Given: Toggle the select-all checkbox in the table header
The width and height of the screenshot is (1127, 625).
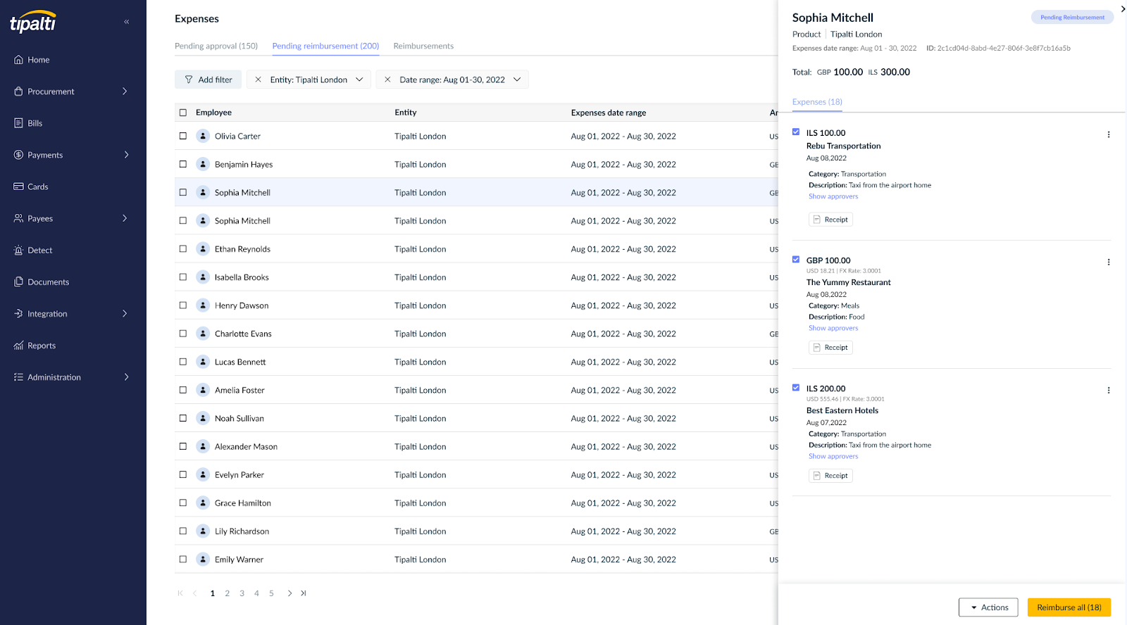Looking at the screenshot, I should (x=183, y=113).
